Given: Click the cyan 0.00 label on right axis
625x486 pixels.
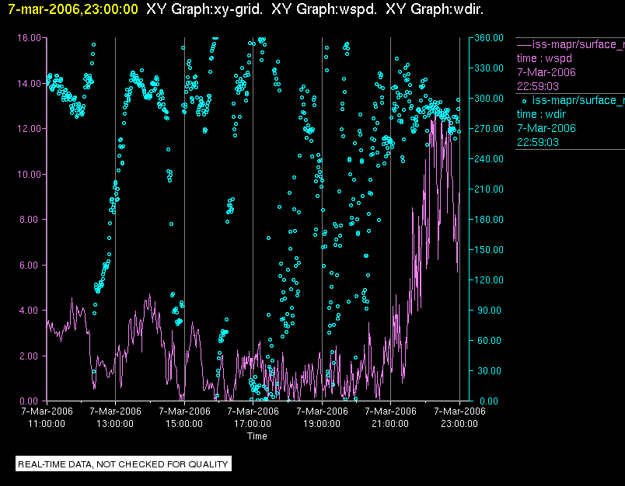Looking at the screenshot, I should (x=489, y=401).
